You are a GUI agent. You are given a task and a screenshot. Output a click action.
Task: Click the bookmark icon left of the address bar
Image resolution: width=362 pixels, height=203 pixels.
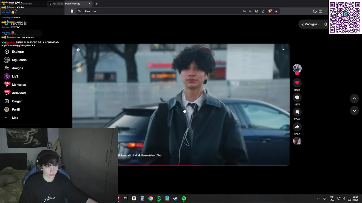click(x=72, y=11)
